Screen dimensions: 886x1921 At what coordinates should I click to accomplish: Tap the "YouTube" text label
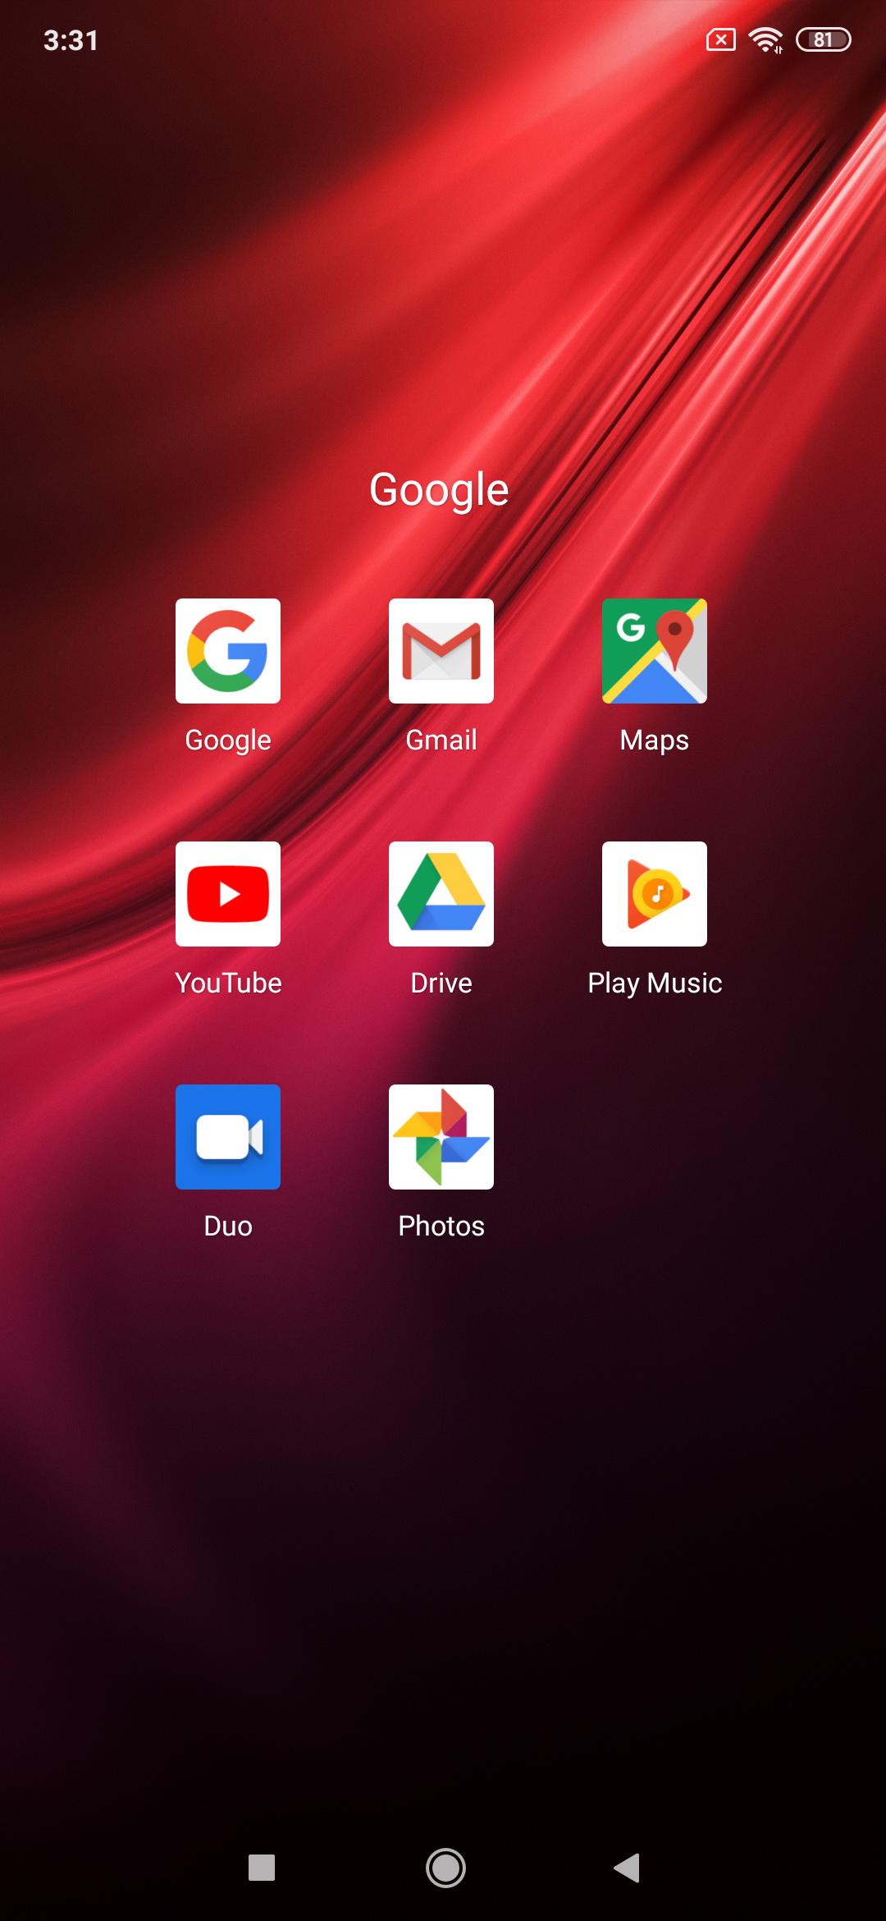[x=228, y=983]
